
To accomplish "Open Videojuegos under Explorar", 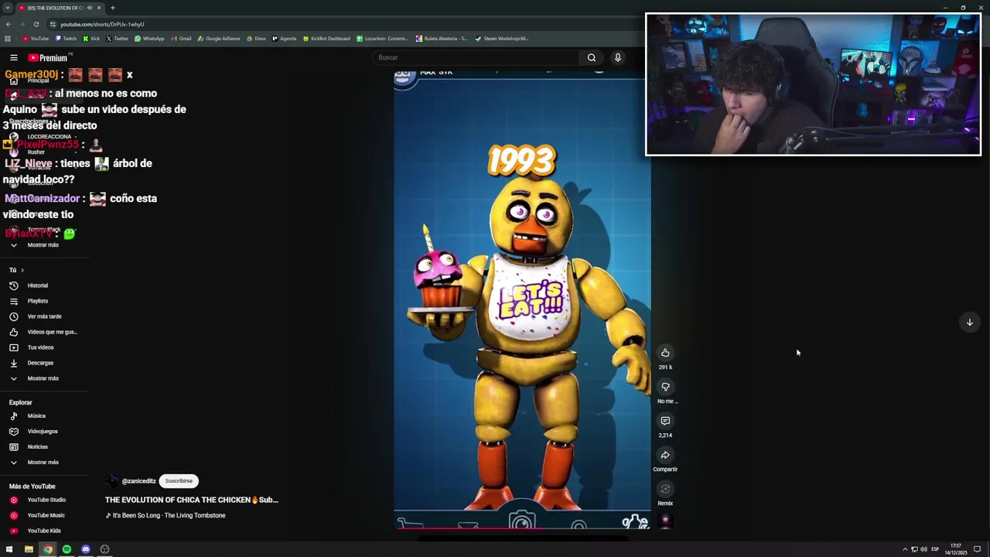I will [44, 431].
